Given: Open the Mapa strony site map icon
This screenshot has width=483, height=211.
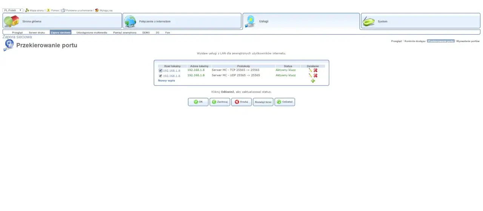Looking at the screenshot, I should (x=27, y=11).
